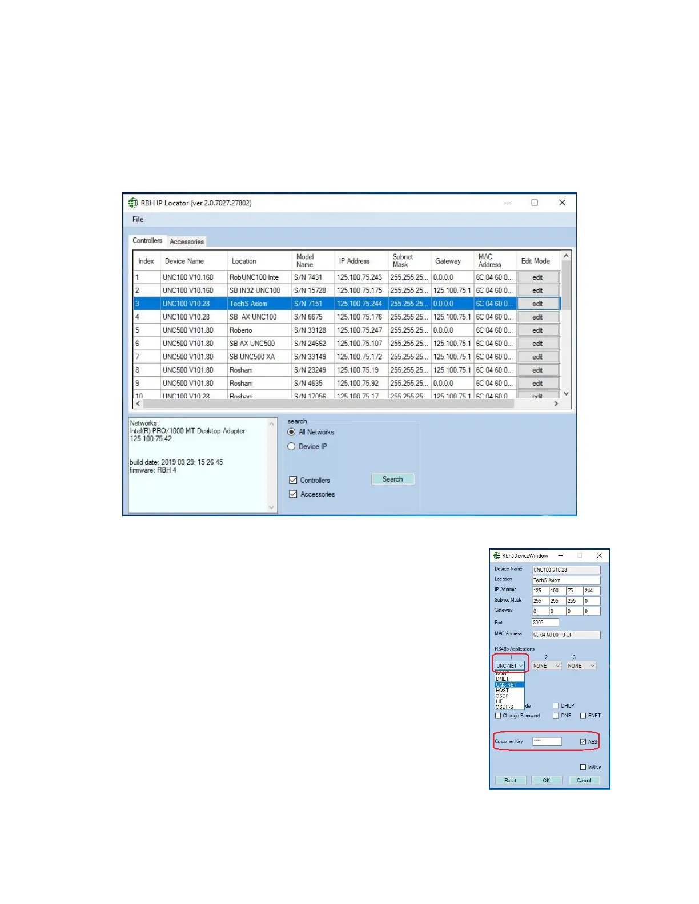Click Cancel in the device window

tap(584, 780)
